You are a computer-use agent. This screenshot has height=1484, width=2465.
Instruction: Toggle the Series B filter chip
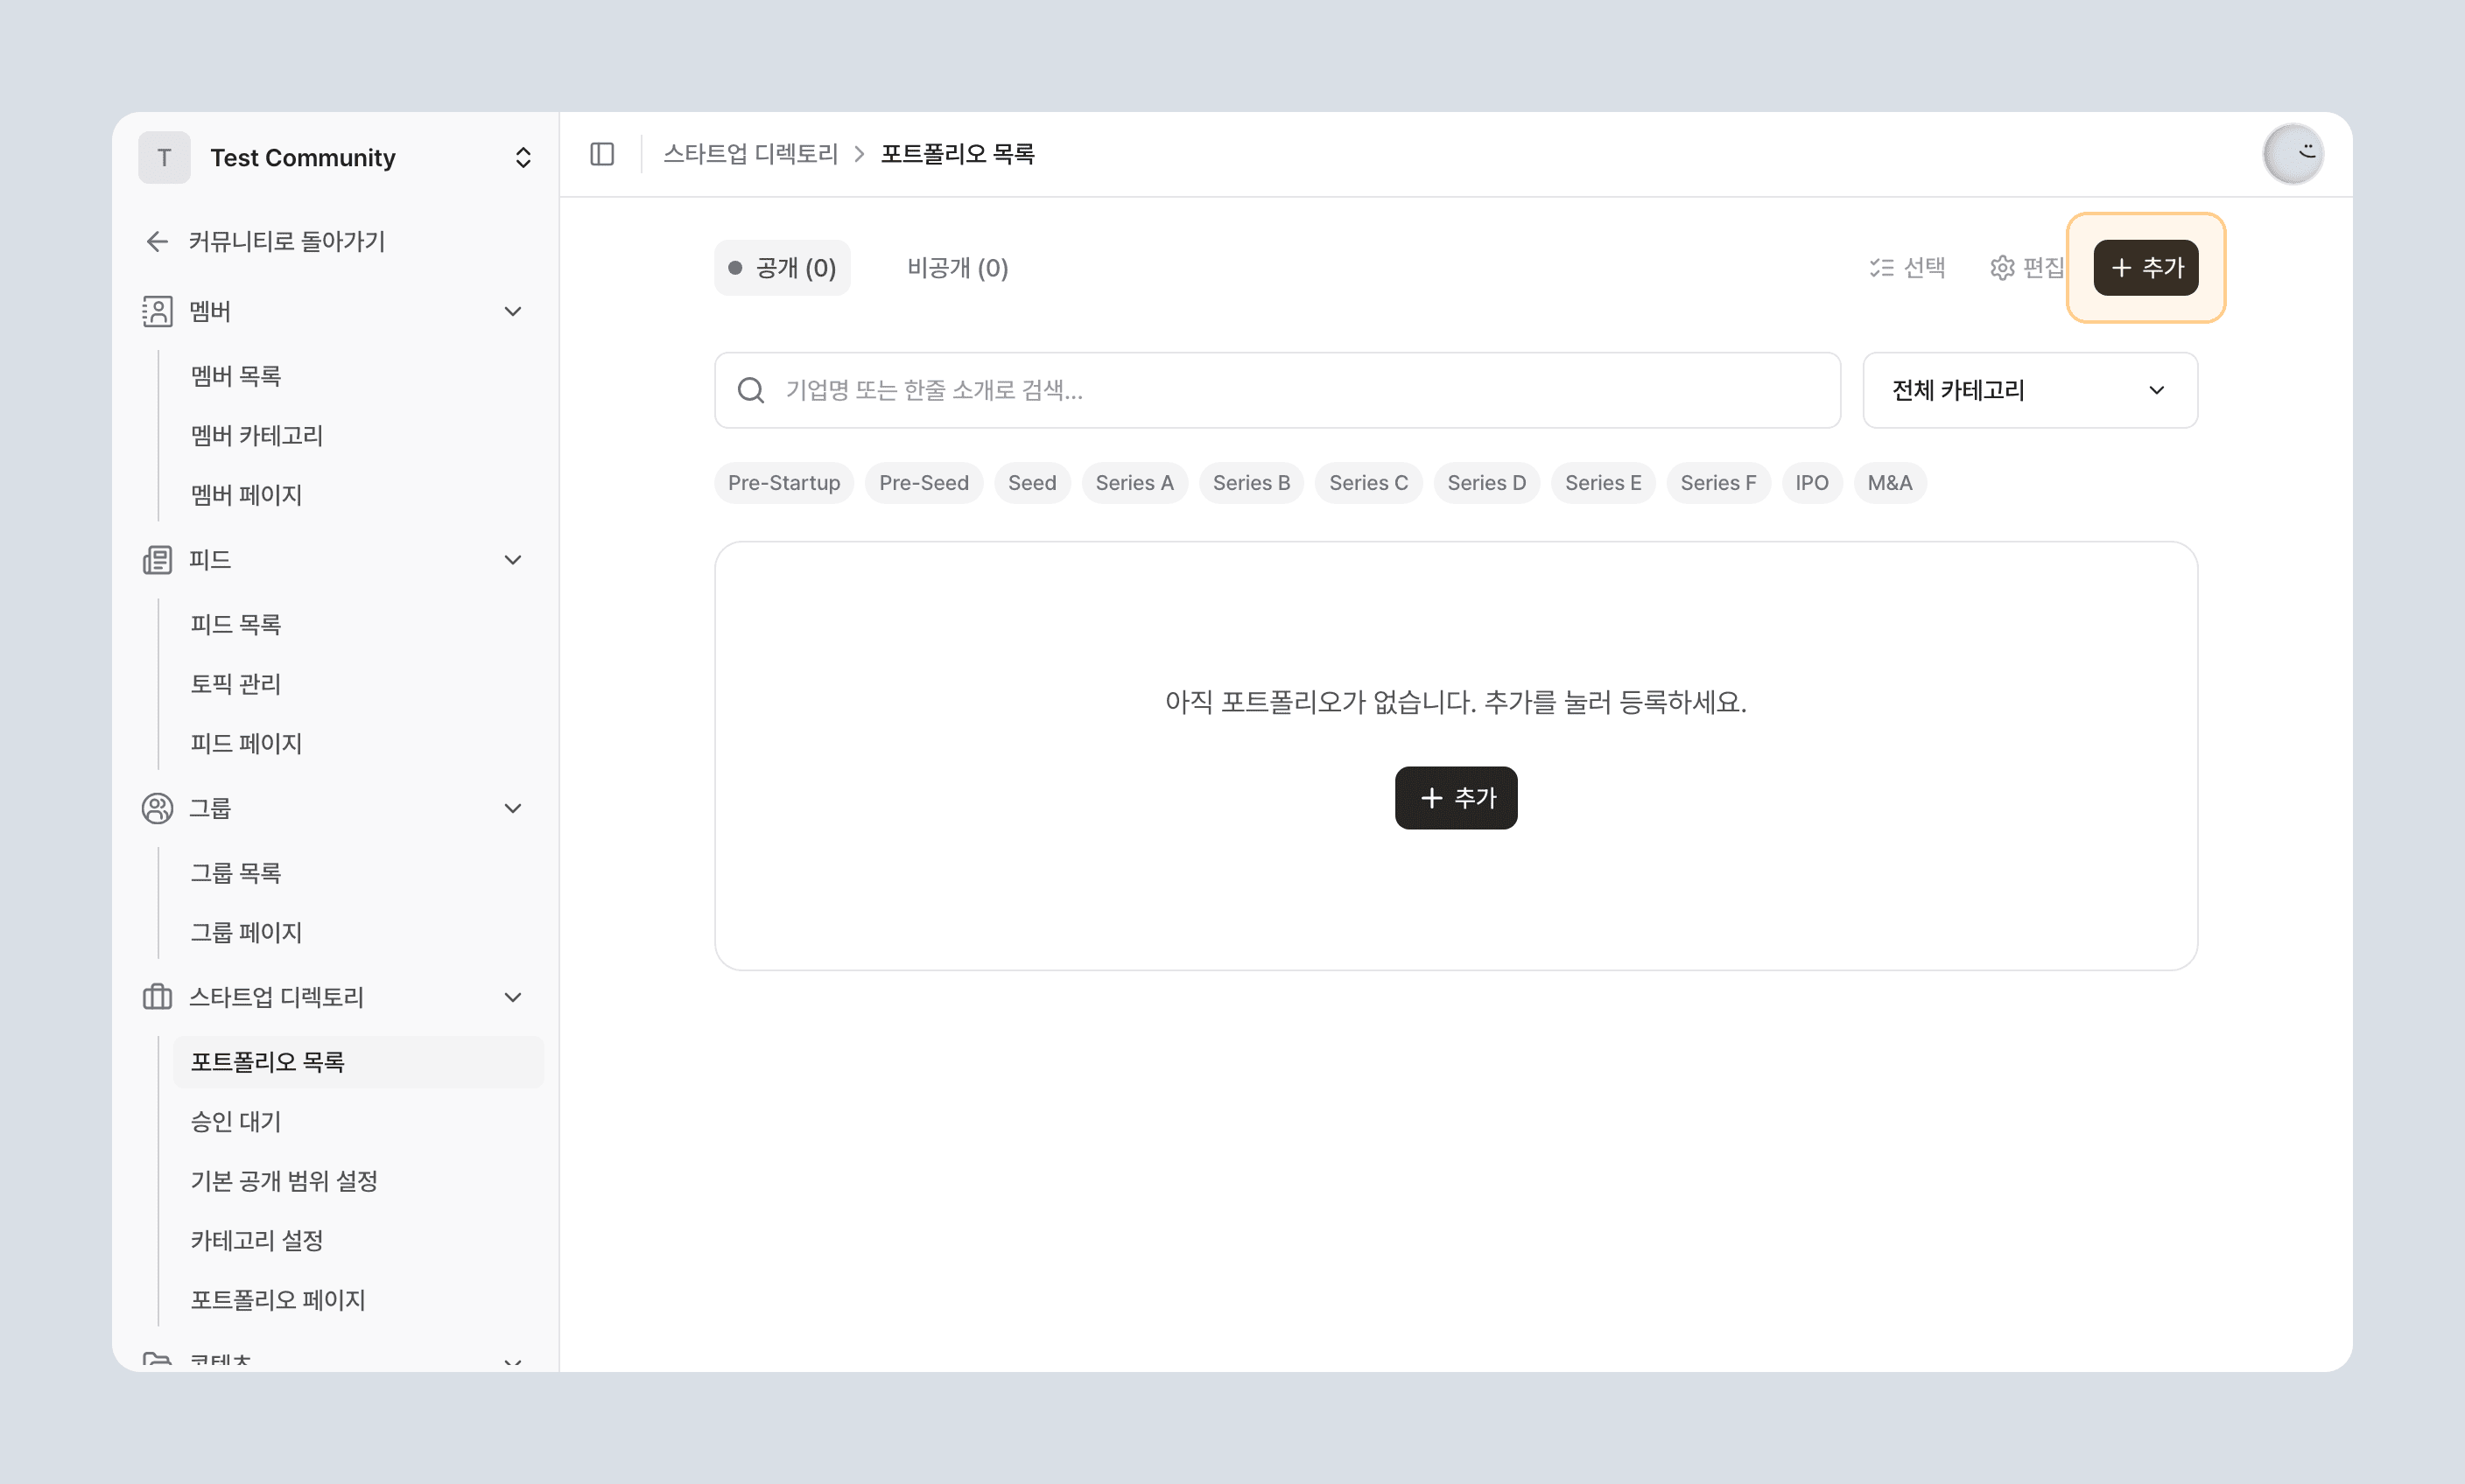point(1252,483)
